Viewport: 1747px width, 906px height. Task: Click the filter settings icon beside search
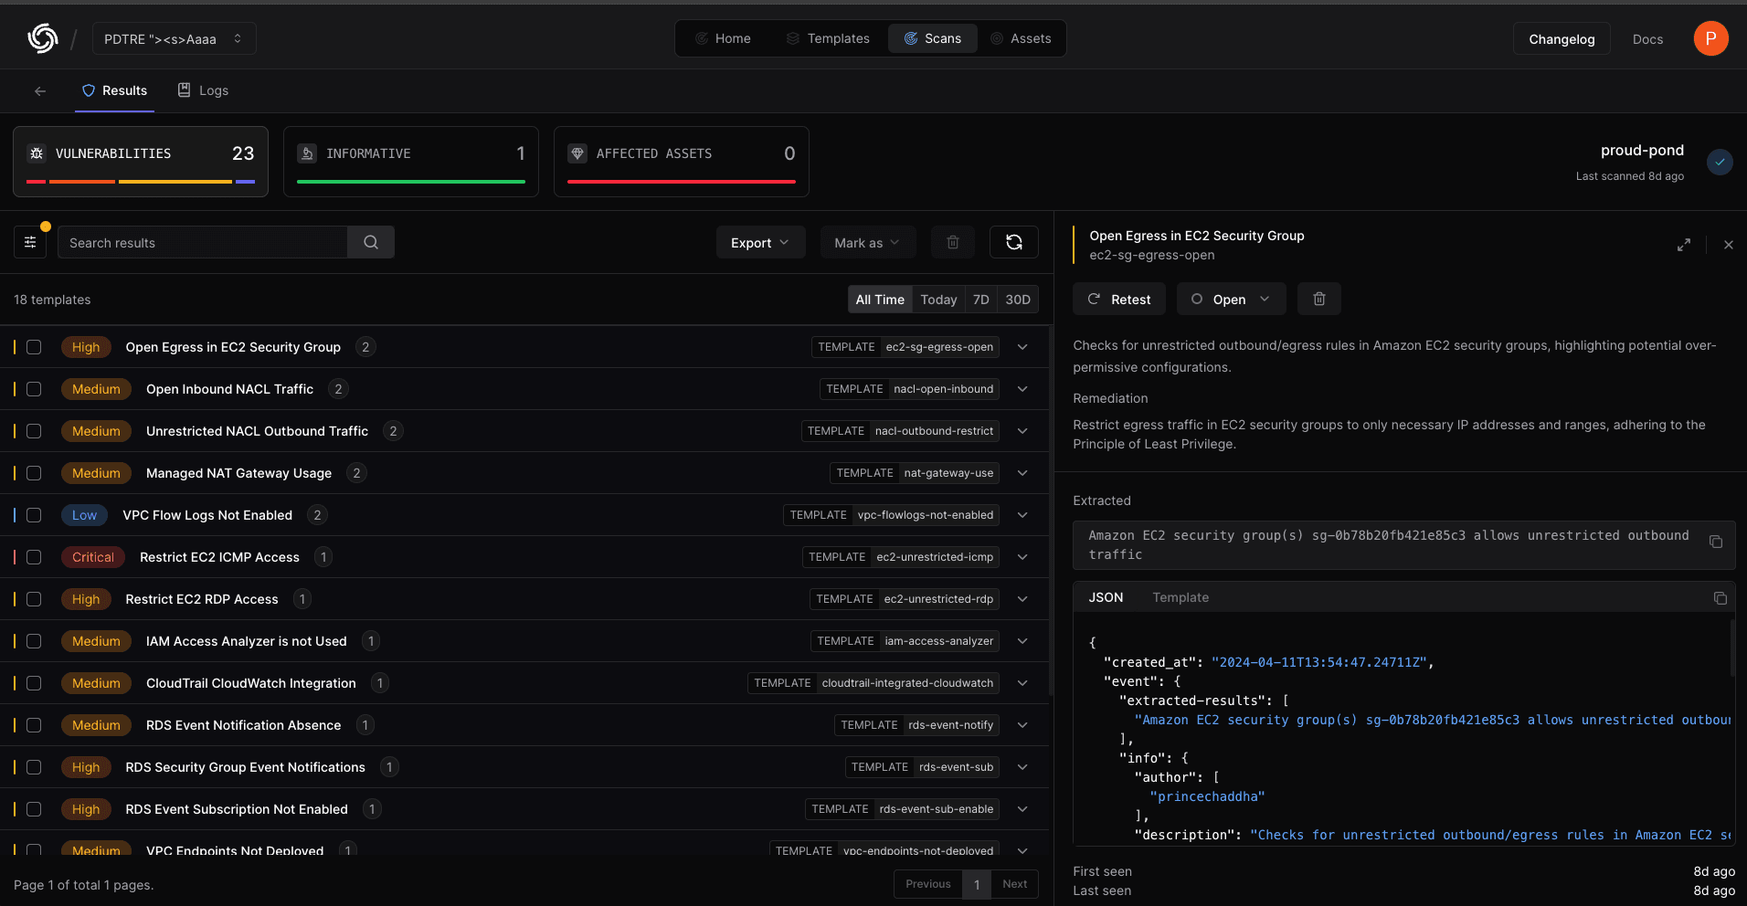(x=30, y=243)
